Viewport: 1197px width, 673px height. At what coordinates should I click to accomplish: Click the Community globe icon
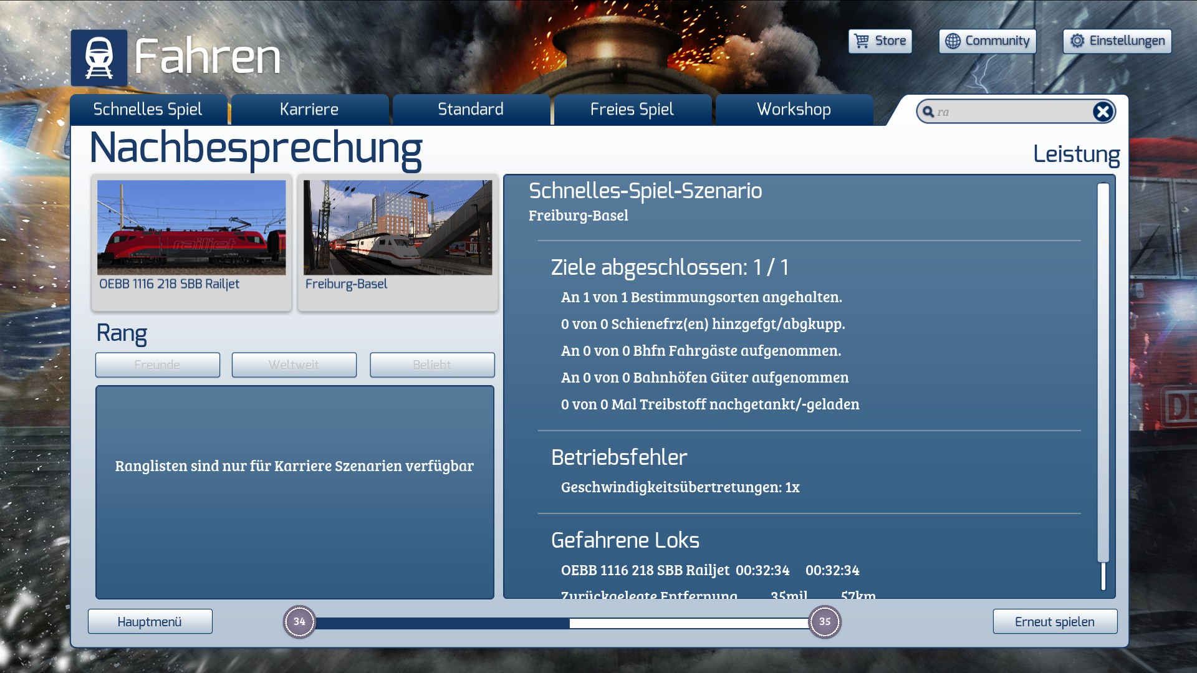(x=952, y=41)
